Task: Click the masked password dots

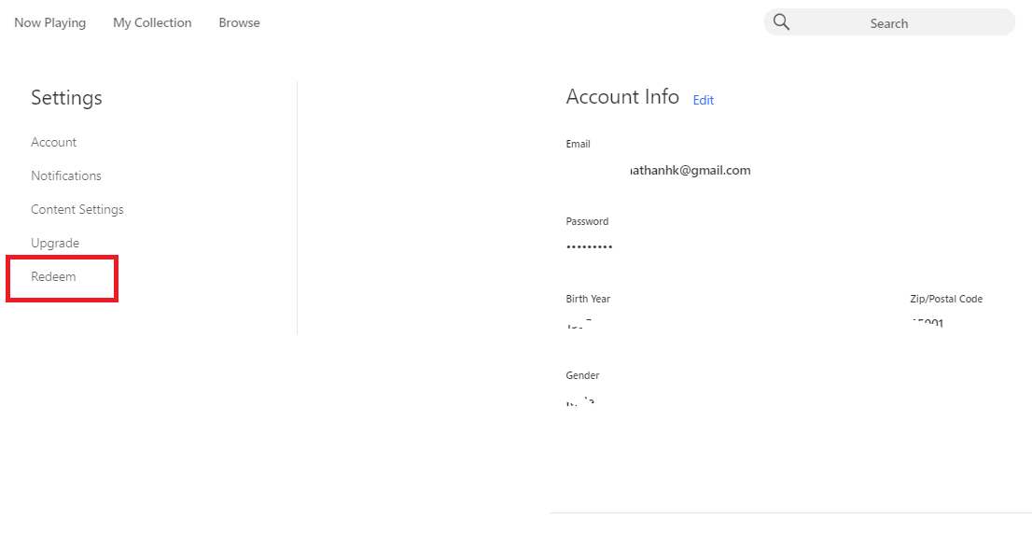Action: click(x=589, y=246)
